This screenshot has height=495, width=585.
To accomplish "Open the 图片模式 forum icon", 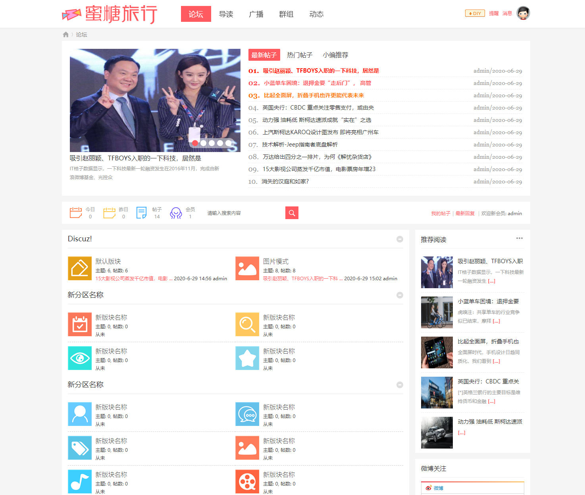I will 247,268.
